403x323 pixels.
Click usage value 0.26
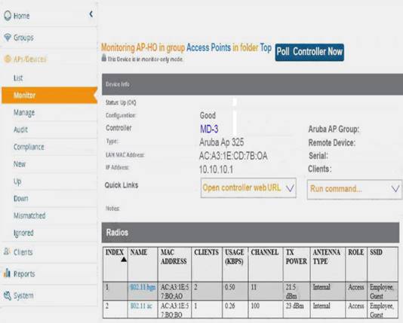(x=229, y=306)
